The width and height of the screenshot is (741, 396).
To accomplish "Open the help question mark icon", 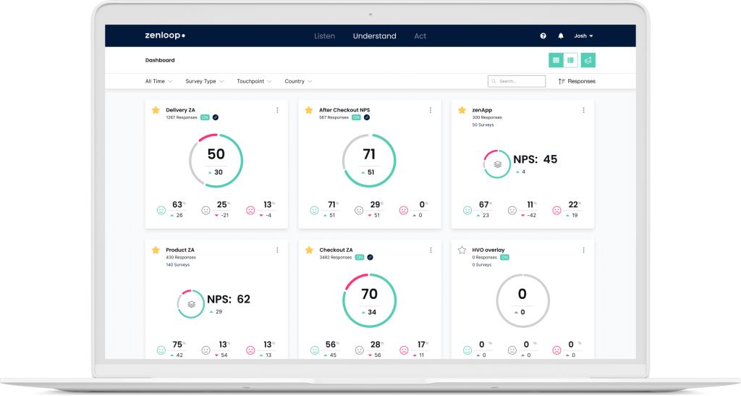I will coord(543,35).
